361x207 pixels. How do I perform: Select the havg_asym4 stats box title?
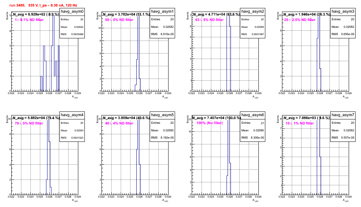coord(72,115)
